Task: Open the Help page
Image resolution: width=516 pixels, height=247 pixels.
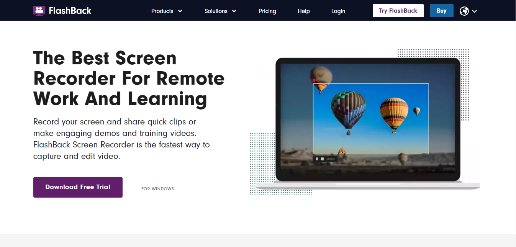Action: click(x=303, y=11)
